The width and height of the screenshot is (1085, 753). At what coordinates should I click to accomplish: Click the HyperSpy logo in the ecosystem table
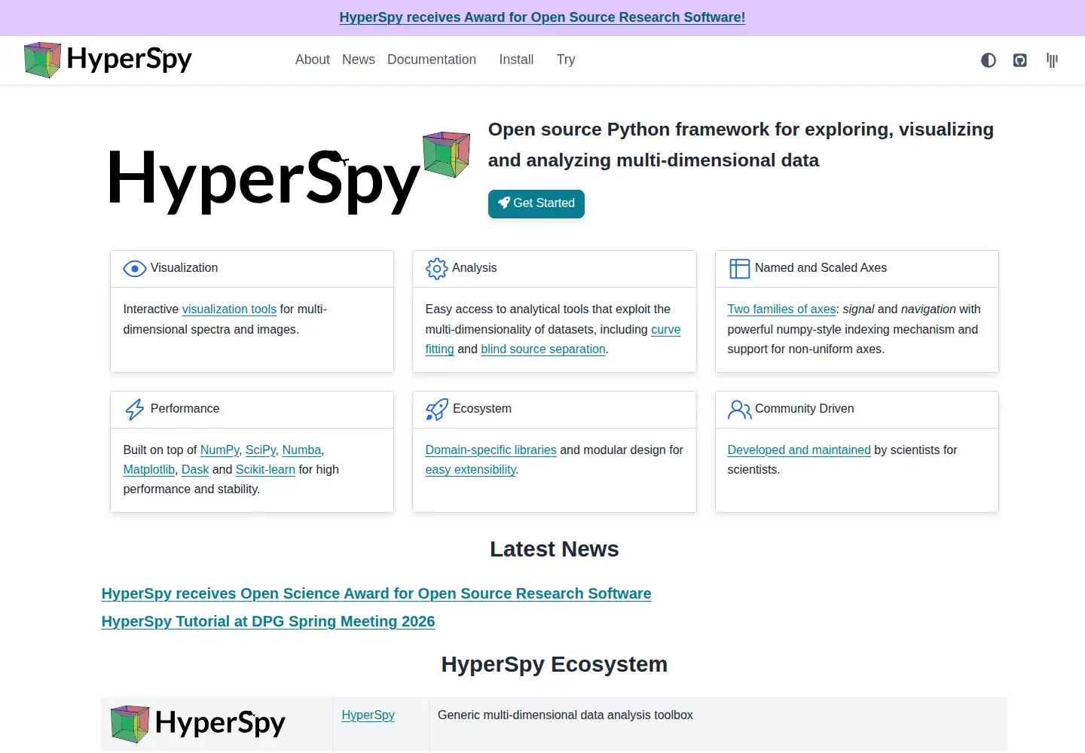tap(198, 724)
